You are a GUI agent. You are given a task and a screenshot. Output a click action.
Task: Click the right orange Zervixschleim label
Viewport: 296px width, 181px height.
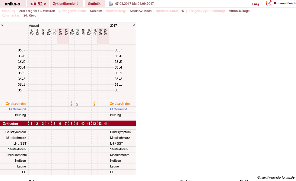[x=120, y=103]
